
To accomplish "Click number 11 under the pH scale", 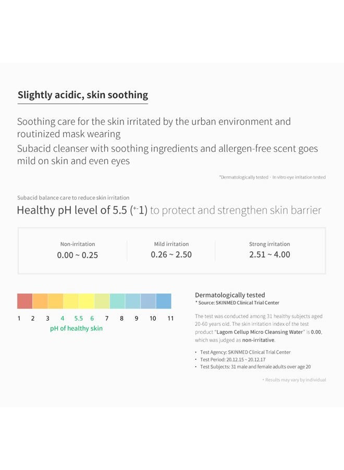I will [x=170, y=319].
